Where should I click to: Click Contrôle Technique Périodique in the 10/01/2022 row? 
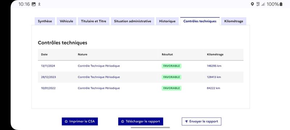click(x=99, y=88)
